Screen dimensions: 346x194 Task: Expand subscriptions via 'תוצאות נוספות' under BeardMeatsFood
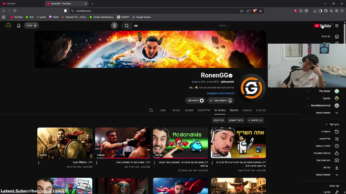click(x=327, y=113)
